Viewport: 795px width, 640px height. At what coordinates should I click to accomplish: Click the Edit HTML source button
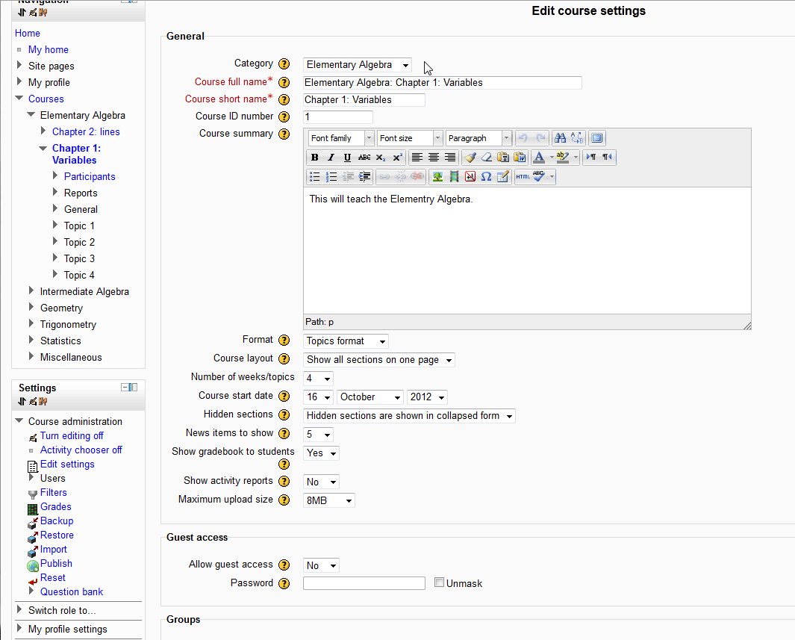523,177
